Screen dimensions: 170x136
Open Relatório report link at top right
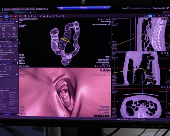[x=167, y=12]
